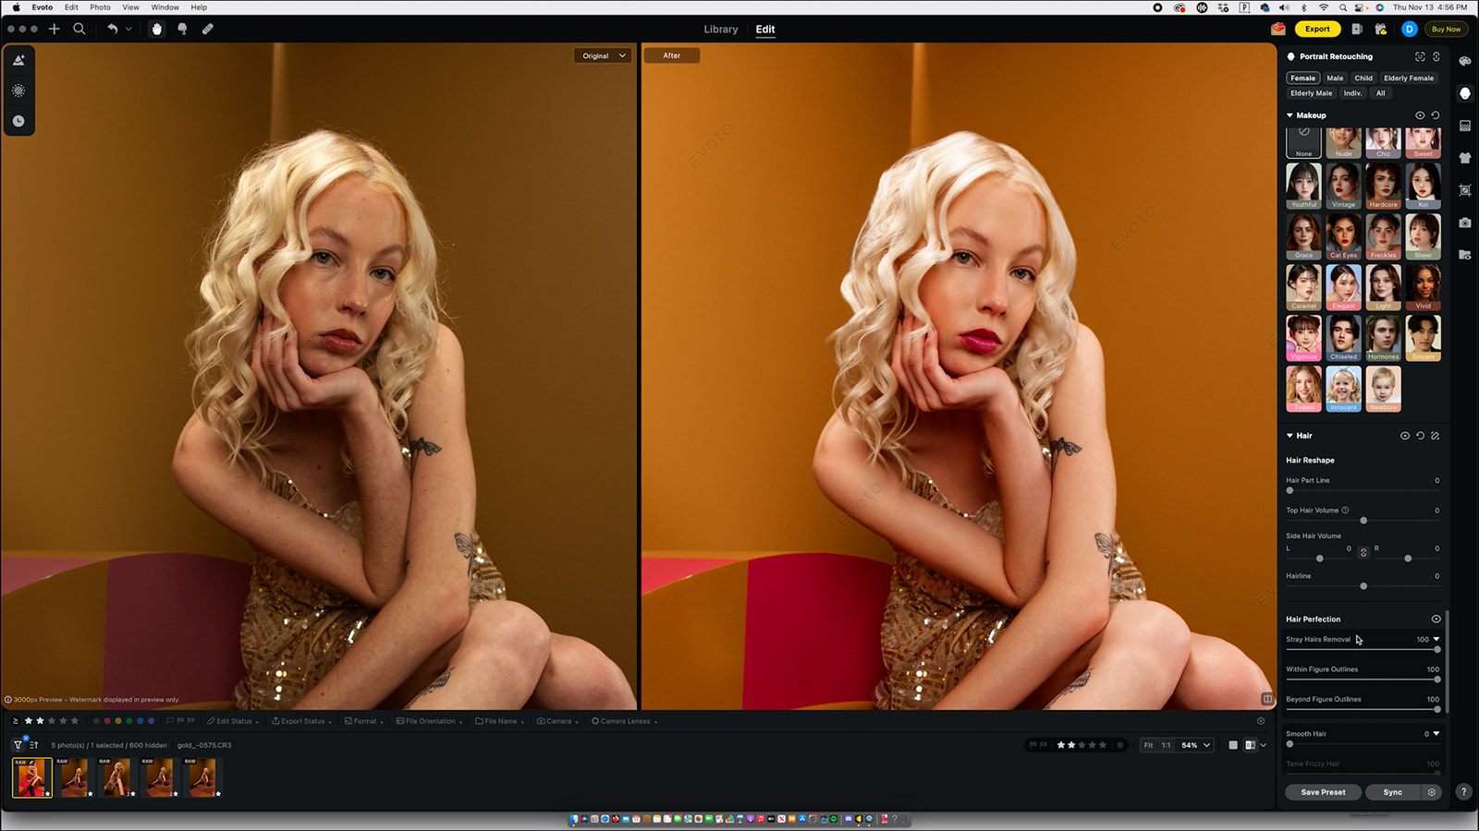
Task: Open the clothing retouch shirt icon panel
Action: [x=1465, y=158]
